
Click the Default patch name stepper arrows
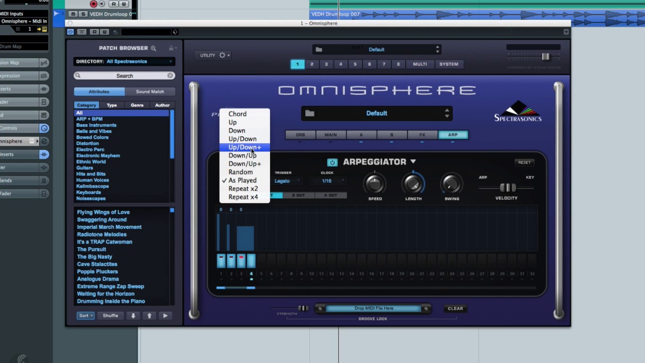point(446,113)
